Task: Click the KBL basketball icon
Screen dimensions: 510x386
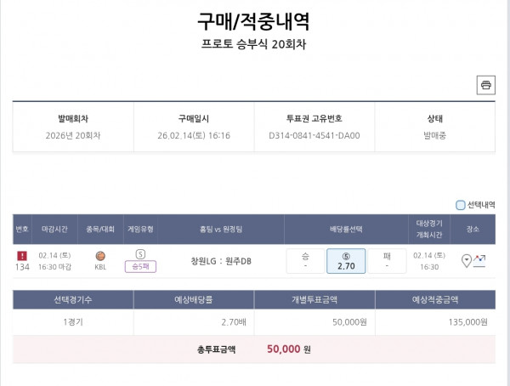Action: pyautogui.click(x=100, y=255)
